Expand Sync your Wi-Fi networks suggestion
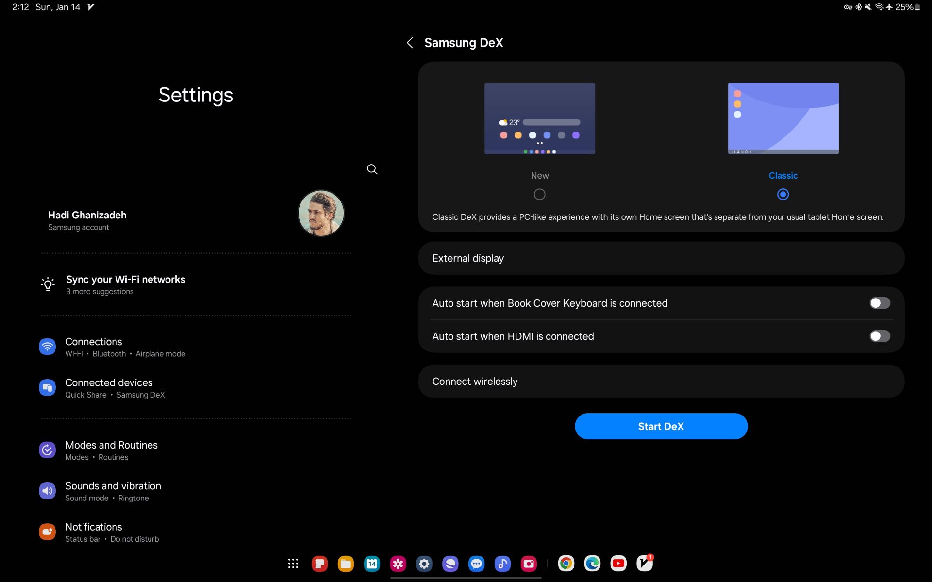This screenshot has width=932, height=582. (x=125, y=284)
